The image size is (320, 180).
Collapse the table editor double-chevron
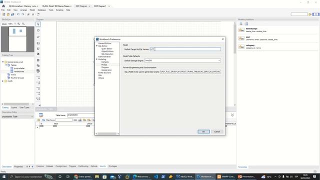[x=232, y=115]
